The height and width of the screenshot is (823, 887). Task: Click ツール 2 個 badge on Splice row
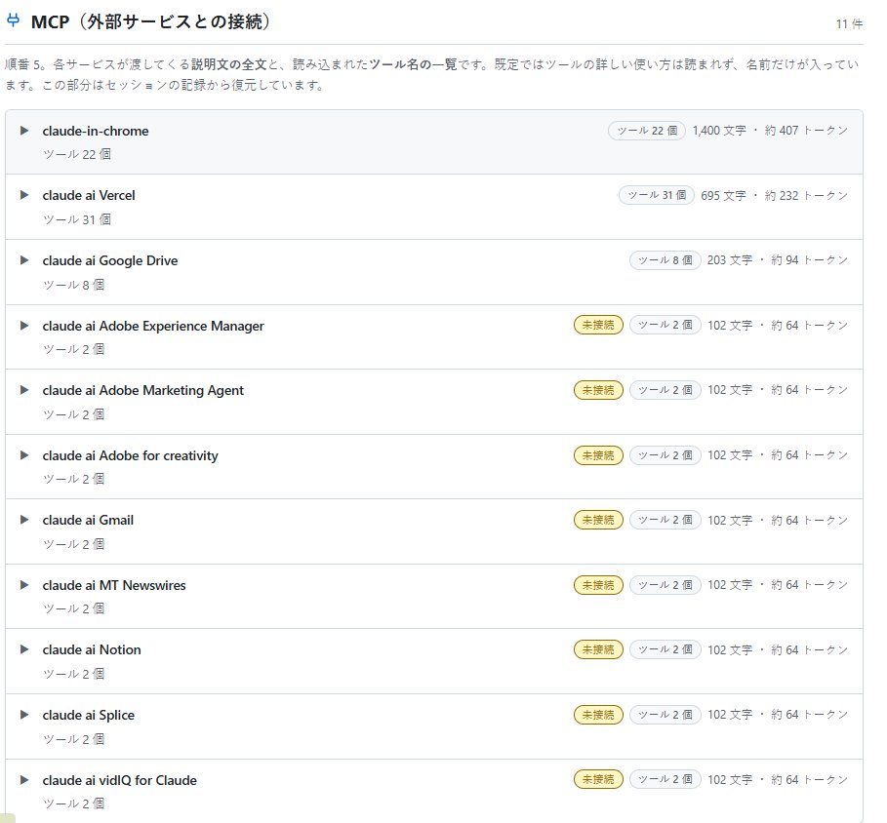click(665, 715)
